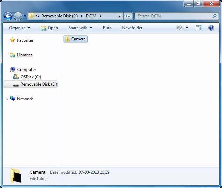
Task: Click the Burn button
Action: tap(107, 28)
